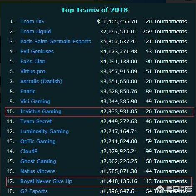The height and width of the screenshot is (196, 196).
Task: Open the Team Liquid team page
Action: 35,32
